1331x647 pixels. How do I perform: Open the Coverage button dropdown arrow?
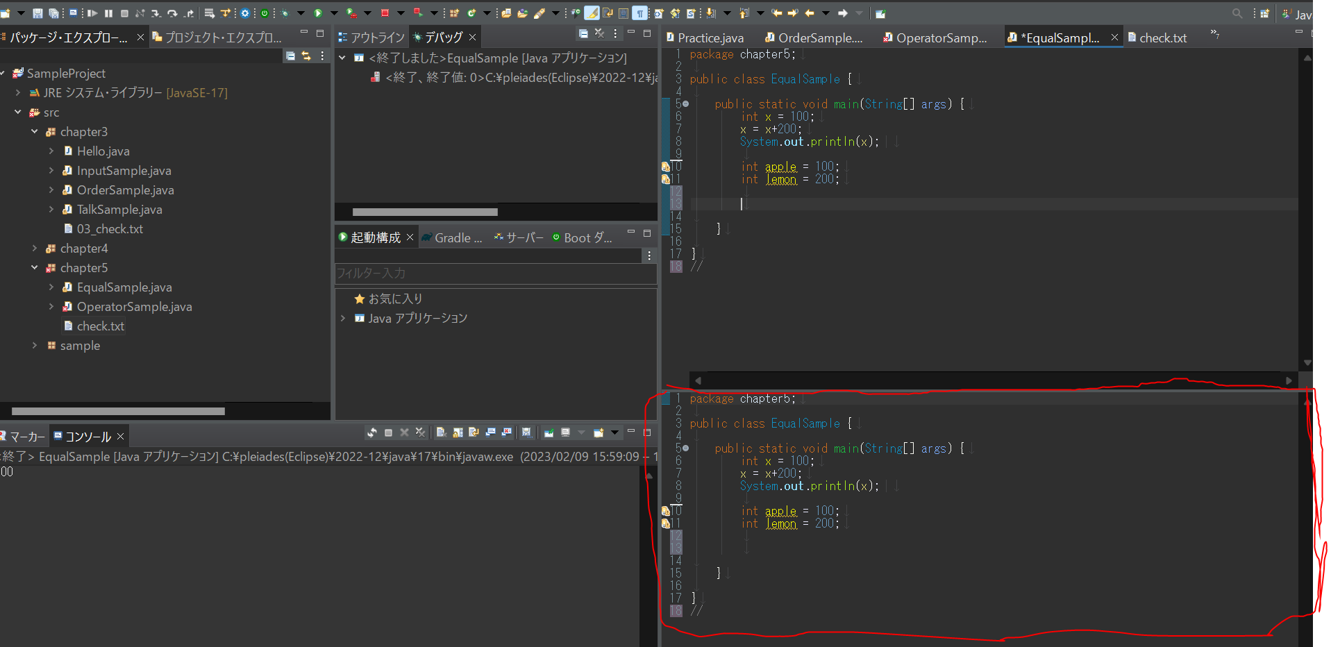click(x=367, y=13)
